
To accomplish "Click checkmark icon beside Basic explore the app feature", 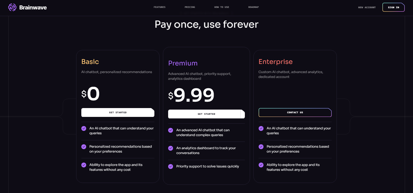I will coord(84,165).
